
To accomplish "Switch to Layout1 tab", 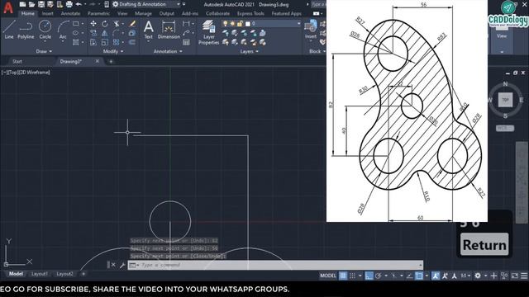I will pos(40,274).
